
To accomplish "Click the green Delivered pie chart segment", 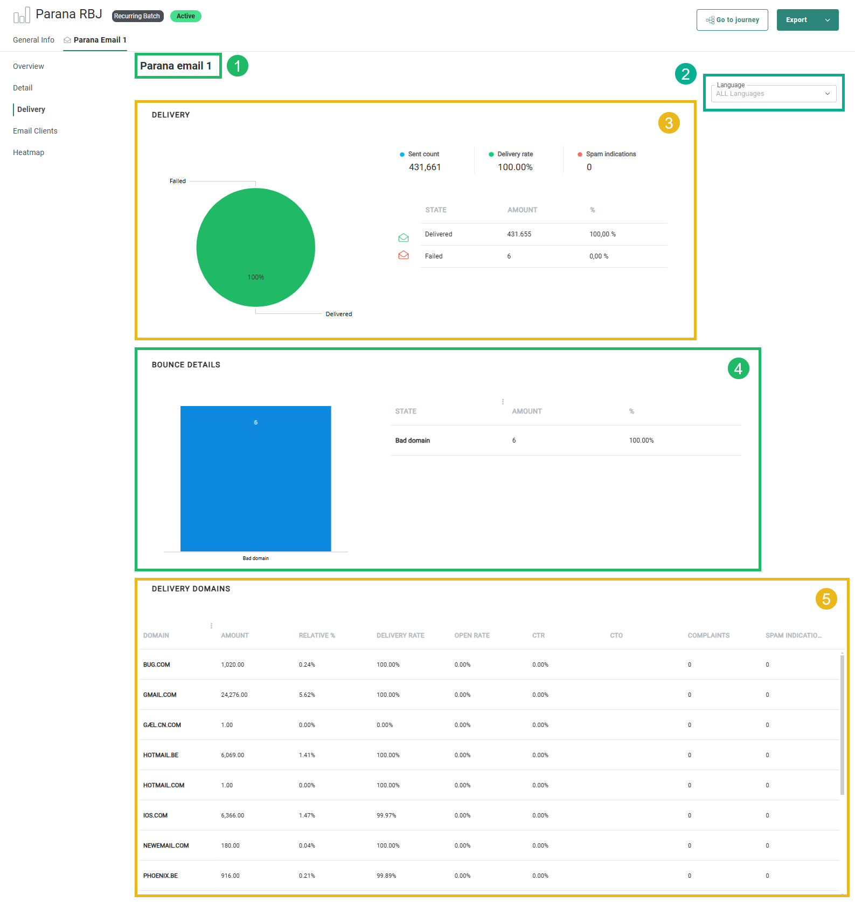I will tap(255, 247).
